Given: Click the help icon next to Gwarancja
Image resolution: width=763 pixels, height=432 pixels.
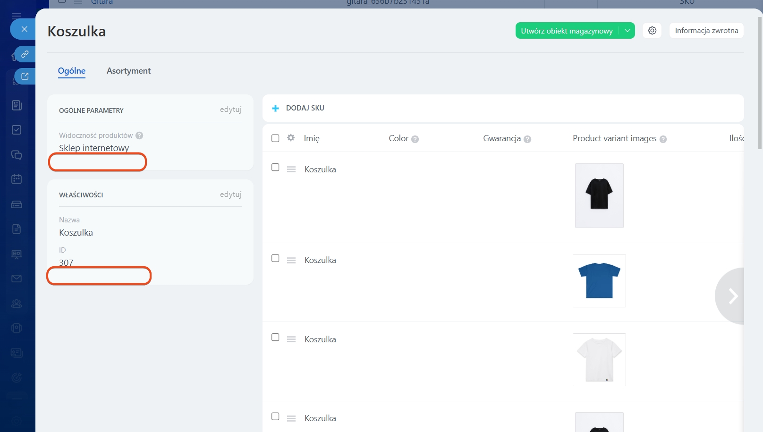Looking at the screenshot, I should tap(527, 139).
